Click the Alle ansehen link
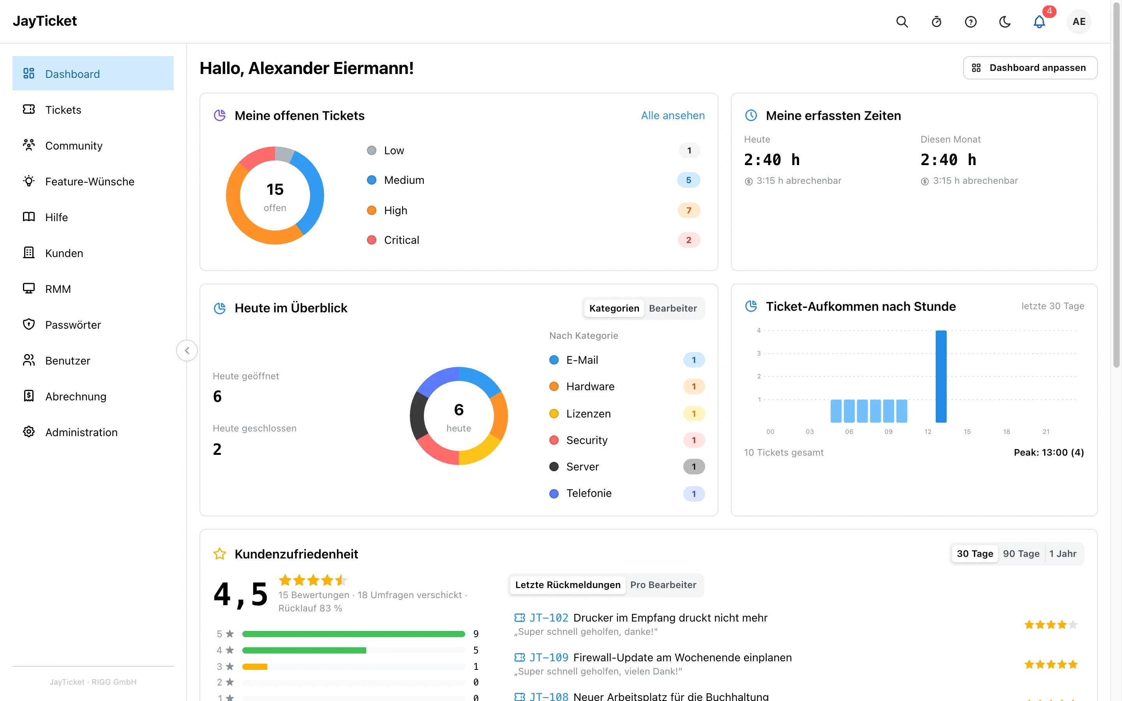1122x701 pixels. [673, 115]
